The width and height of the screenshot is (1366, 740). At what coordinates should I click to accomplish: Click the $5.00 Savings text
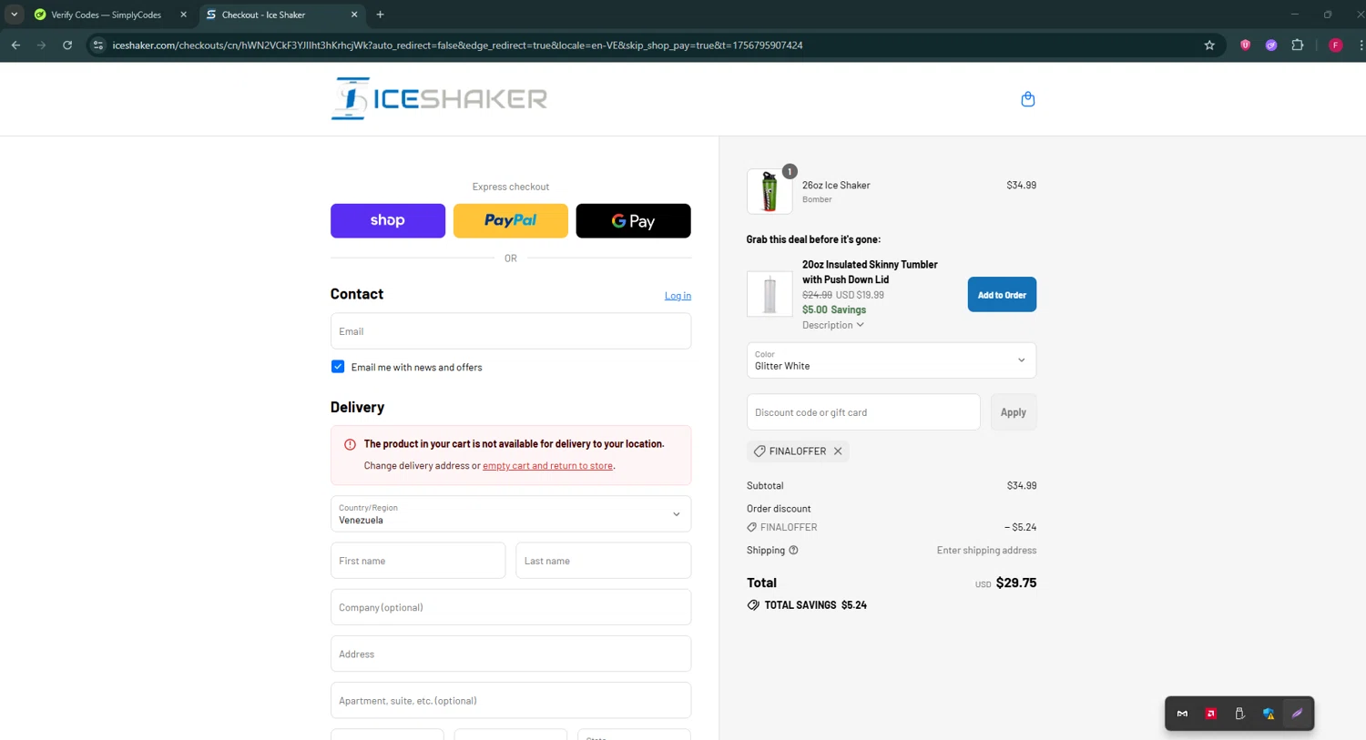point(834,309)
